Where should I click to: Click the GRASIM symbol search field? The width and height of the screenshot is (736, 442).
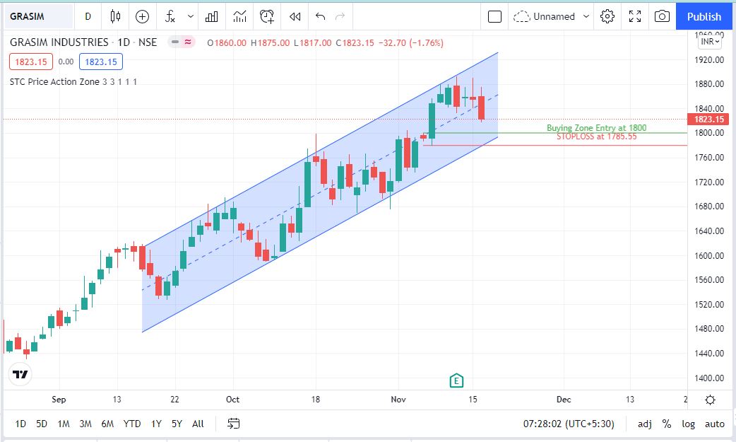tap(38, 16)
